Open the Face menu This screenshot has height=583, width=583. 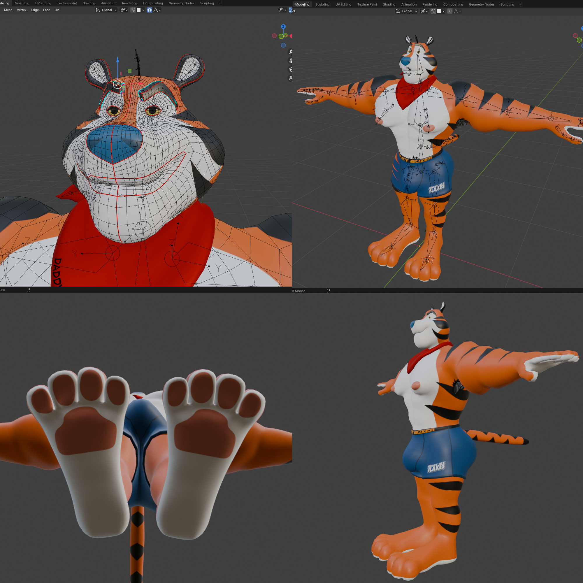pos(46,10)
